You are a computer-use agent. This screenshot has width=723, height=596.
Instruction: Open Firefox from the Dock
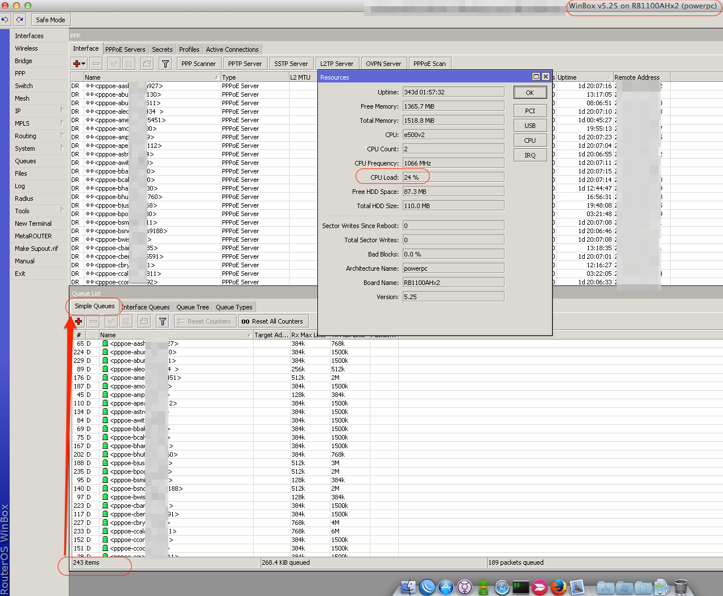(x=558, y=587)
